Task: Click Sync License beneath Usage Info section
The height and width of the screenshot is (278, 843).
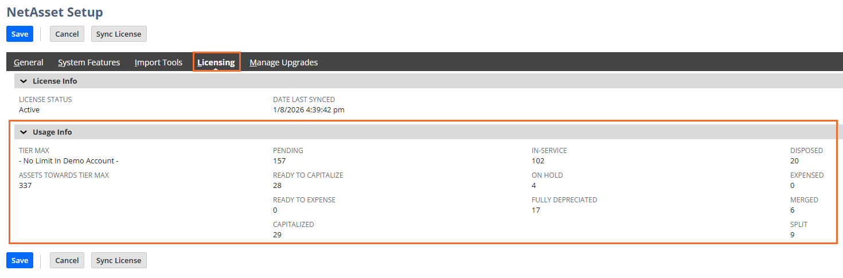Action: click(x=119, y=260)
